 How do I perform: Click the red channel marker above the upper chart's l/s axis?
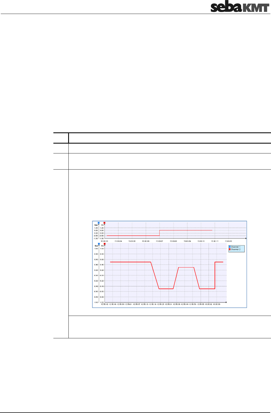click(x=104, y=223)
